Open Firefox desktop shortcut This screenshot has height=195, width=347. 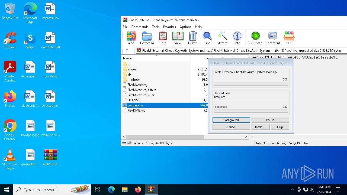click(10, 99)
